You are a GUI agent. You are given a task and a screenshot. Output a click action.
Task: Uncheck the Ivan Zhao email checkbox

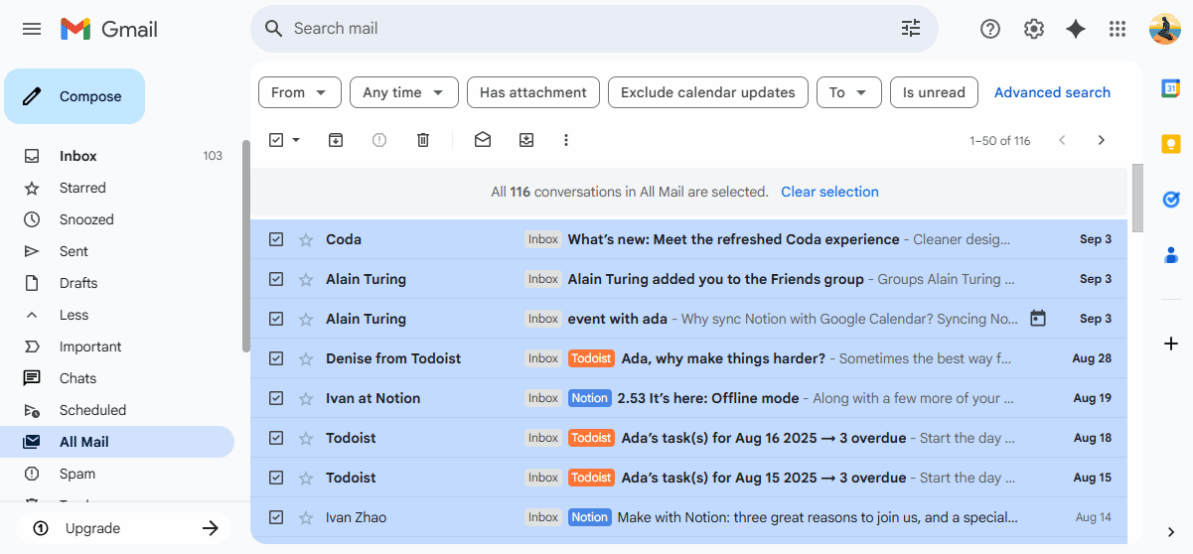[x=276, y=517]
